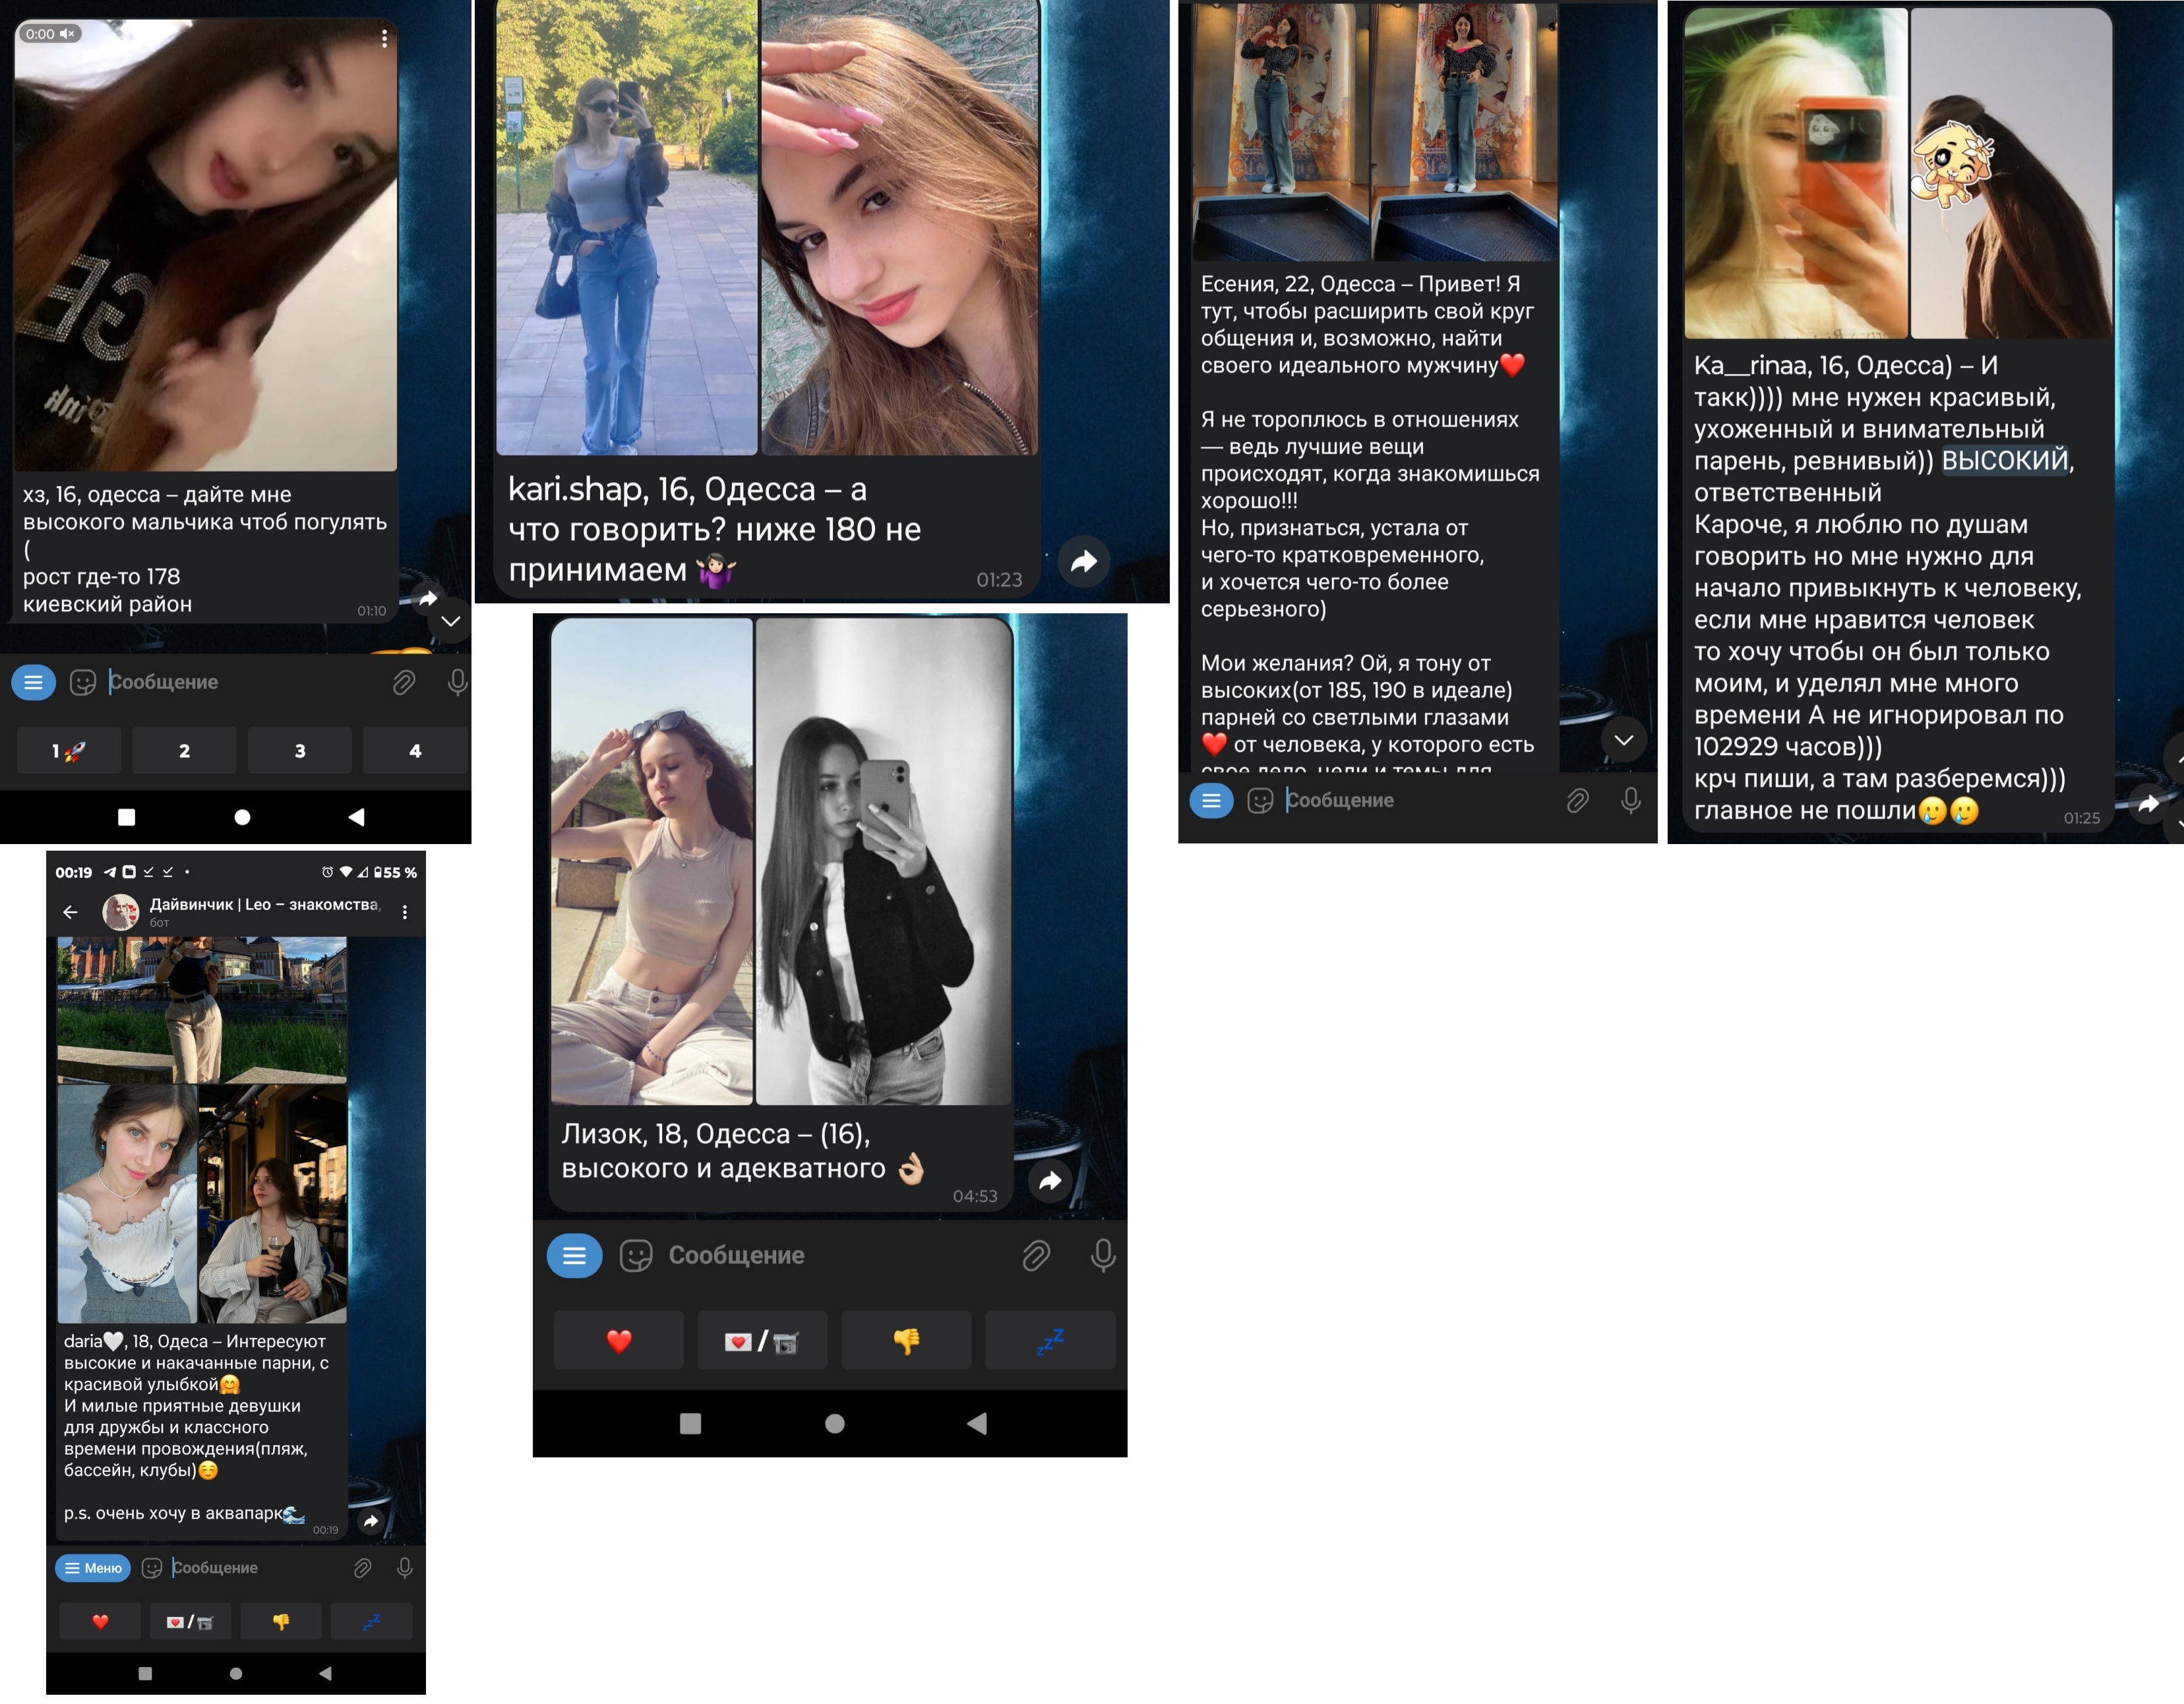The height and width of the screenshot is (1704, 2184).
Task: Click large zzz sleep button below Лизок chat
Action: click(1050, 1341)
